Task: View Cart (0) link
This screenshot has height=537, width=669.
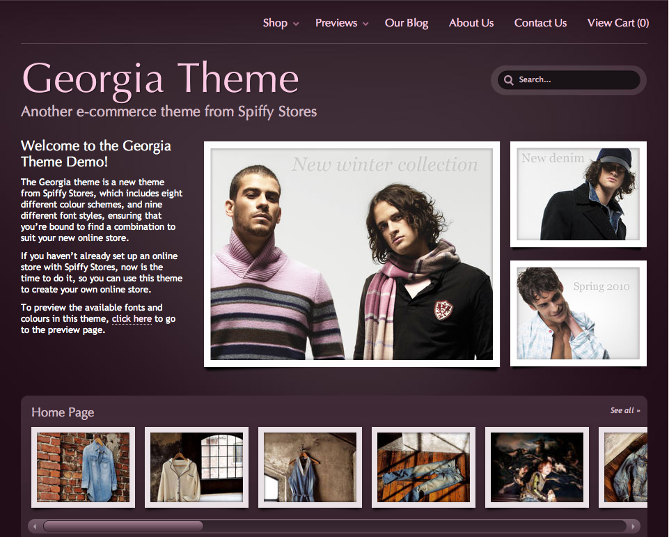Action: [618, 23]
